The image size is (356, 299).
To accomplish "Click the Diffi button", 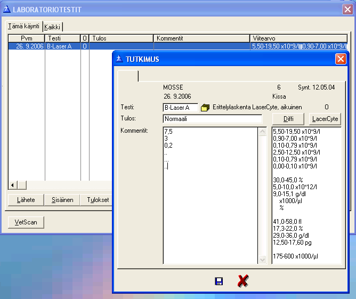I will coord(288,119).
